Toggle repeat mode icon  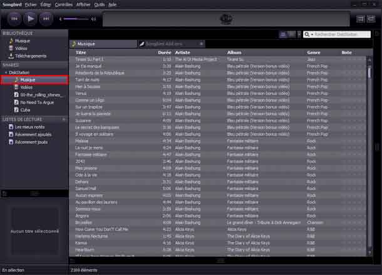coord(371,19)
